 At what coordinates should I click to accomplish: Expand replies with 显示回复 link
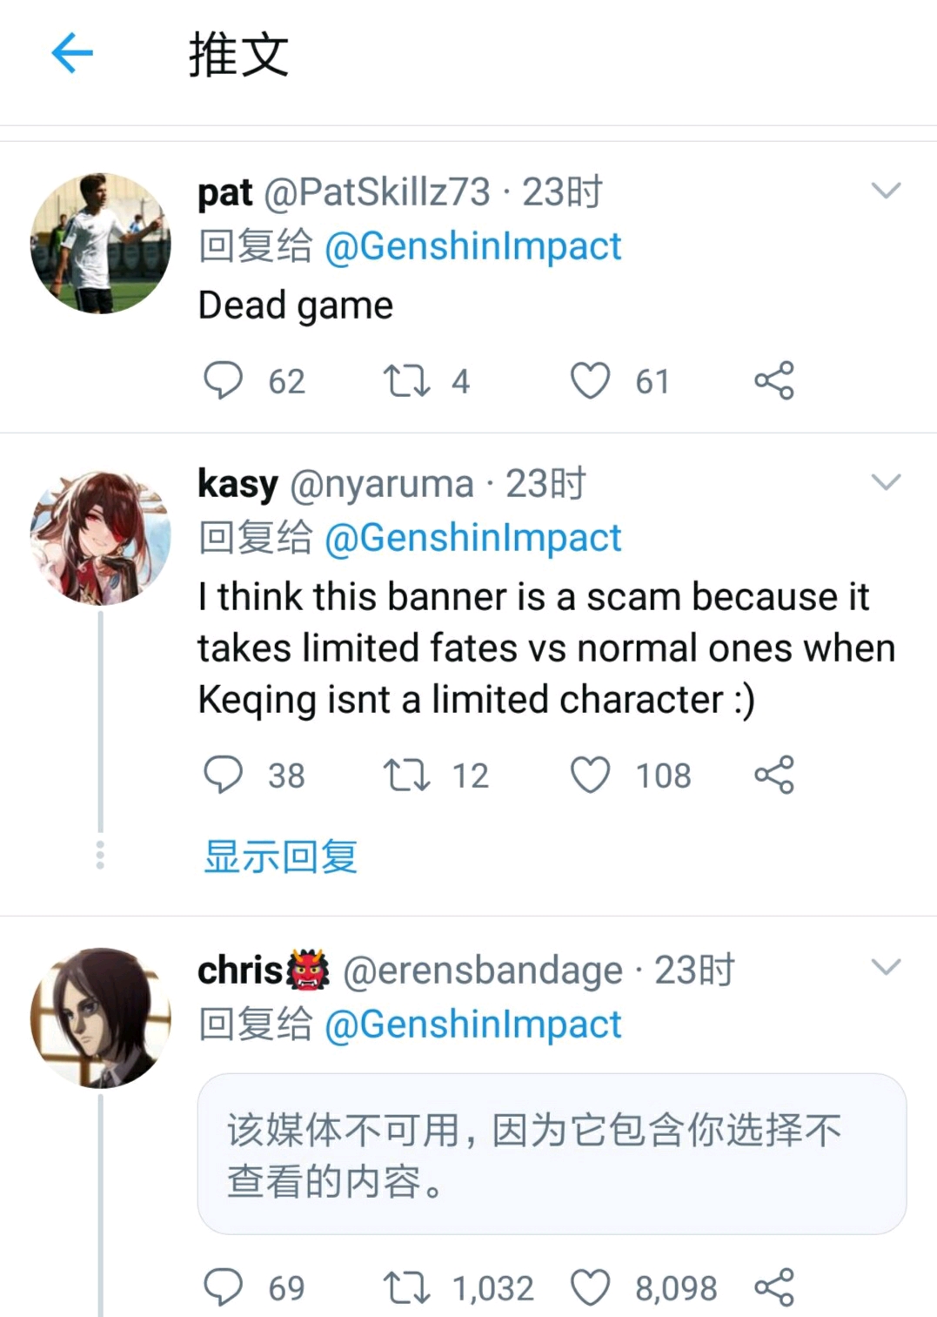(280, 857)
